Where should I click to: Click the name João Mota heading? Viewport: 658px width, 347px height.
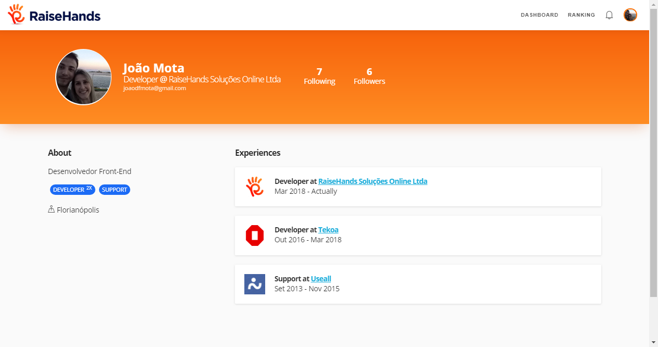(x=154, y=68)
